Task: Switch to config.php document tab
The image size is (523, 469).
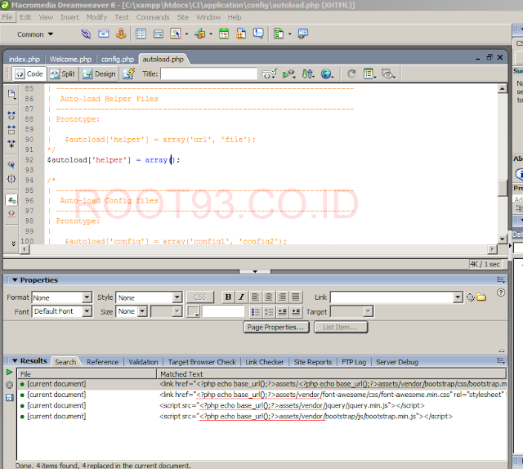Action: point(118,60)
